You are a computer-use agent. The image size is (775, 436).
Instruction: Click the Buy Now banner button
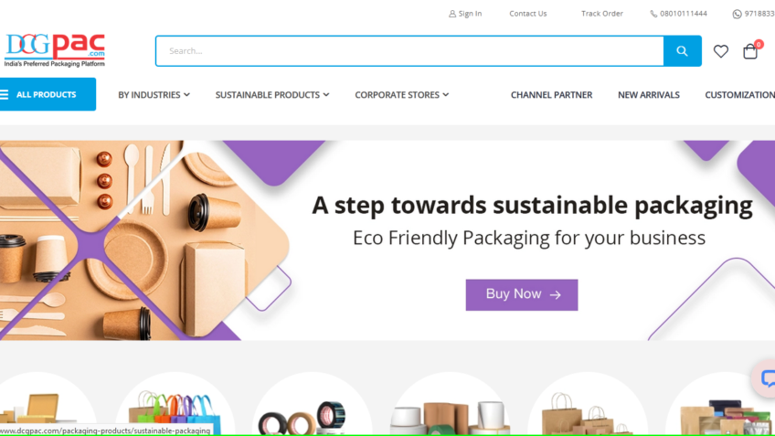(522, 294)
